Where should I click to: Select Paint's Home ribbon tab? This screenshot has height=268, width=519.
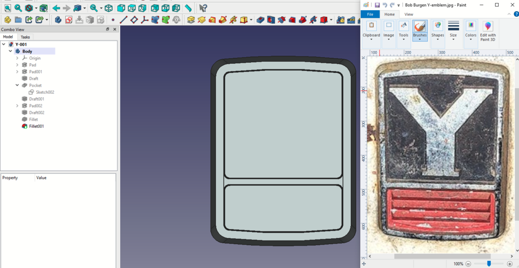pos(390,14)
